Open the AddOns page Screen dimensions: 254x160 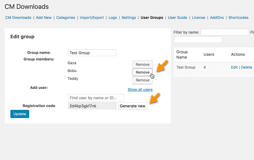pos(217,18)
